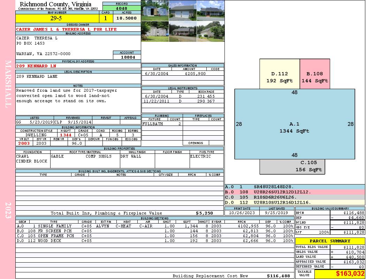Click the A.0 SINGLE FAMILY building section row
Image resolution: width=366 pixels, height=279 pixels.
(155, 226)
